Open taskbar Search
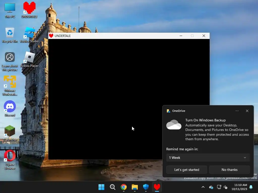Viewport: 258px width, 193px height. tap(113, 187)
